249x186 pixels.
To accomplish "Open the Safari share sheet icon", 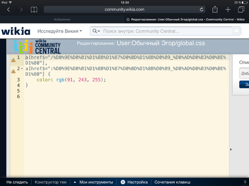I will [x=215, y=9].
